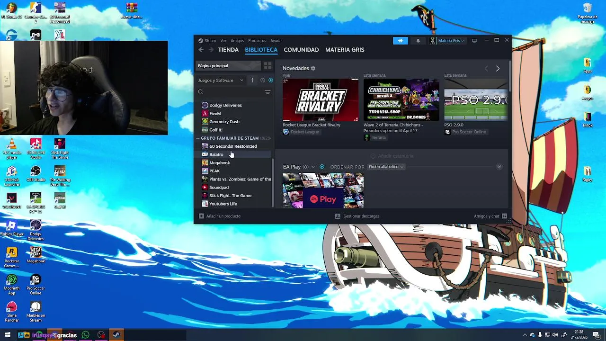Collapse Grupo Familiar de Steam section

point(198,138)
